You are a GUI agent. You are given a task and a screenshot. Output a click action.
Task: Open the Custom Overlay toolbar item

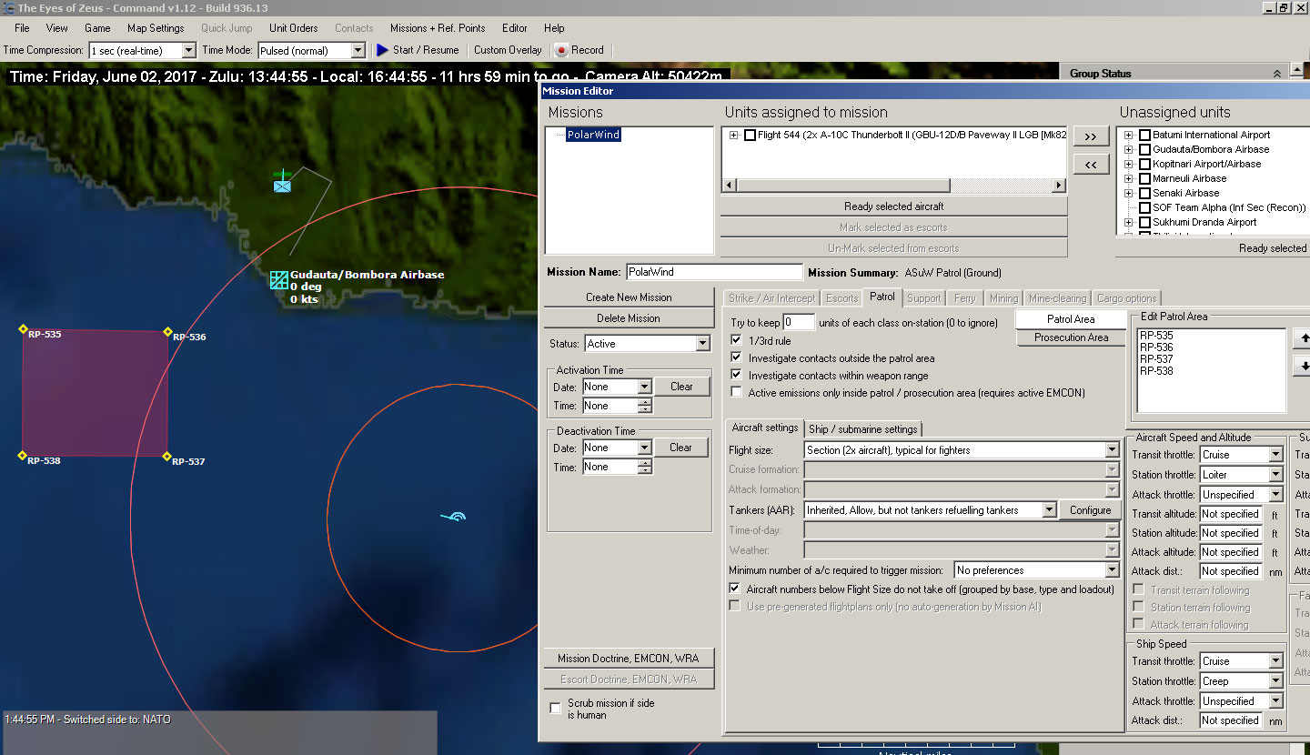(508, 50)
